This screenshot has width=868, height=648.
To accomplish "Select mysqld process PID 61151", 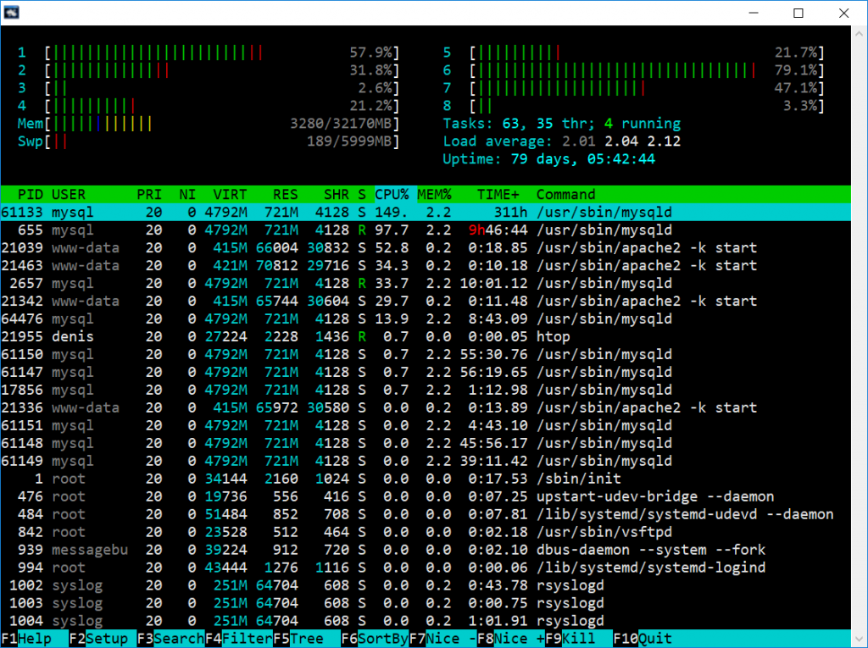I will [x=426, y=425].
